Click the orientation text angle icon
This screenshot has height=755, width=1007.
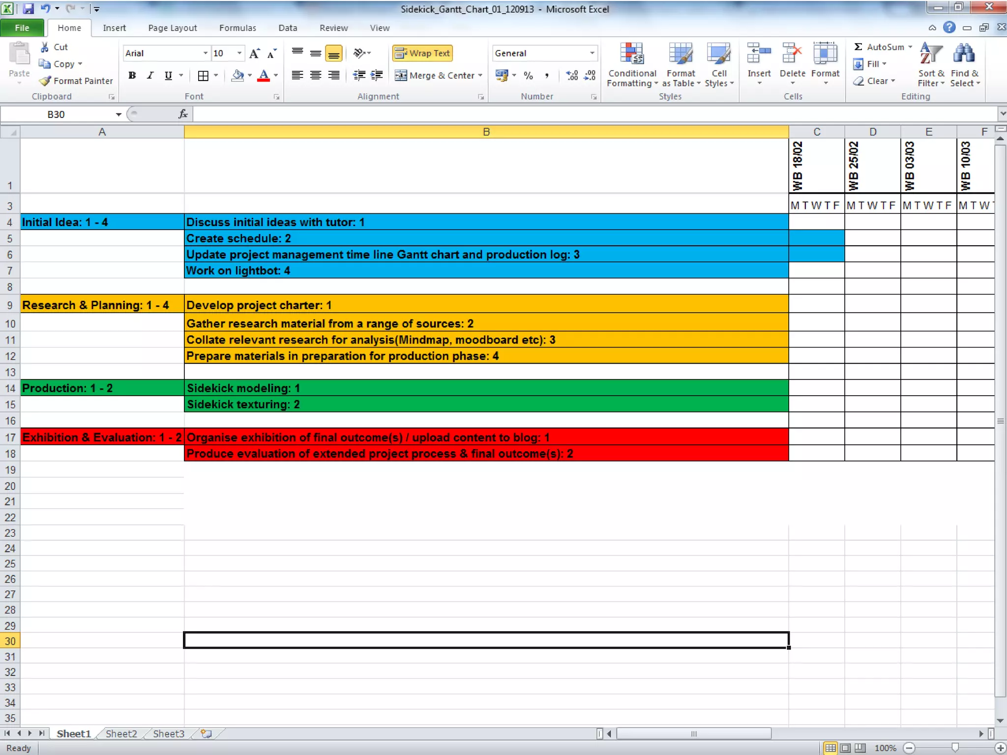(x=360, y=53)
